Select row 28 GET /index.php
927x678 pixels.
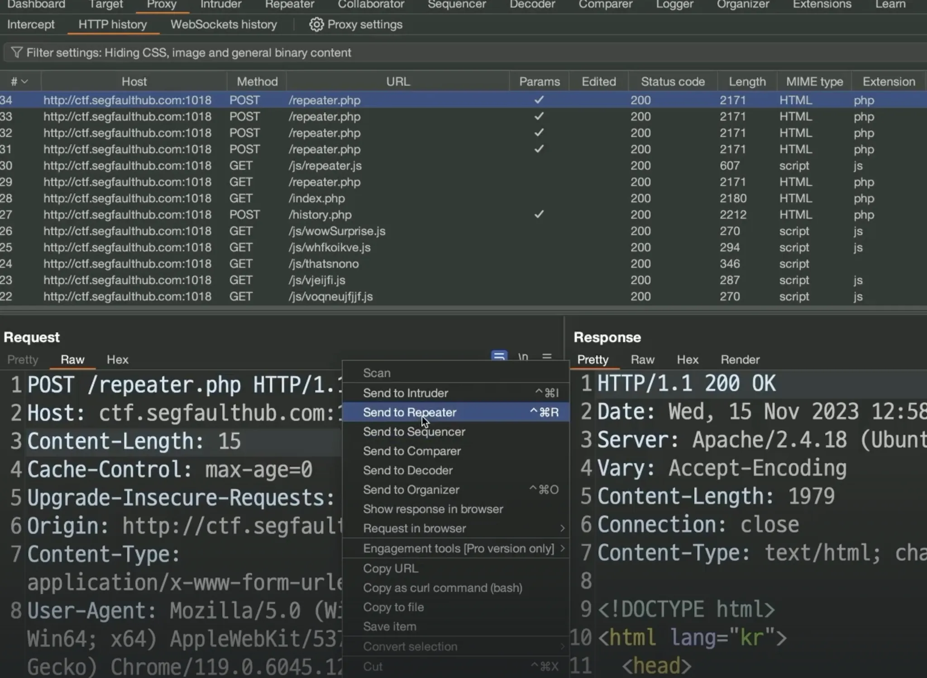click(x=317, y=198)
